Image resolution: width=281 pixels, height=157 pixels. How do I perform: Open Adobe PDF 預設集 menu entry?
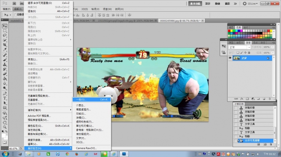48,116
